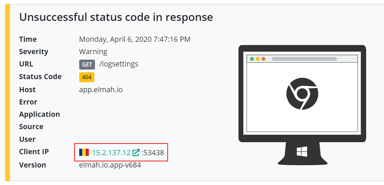Click the Windows logo on monitor stand

302,151
